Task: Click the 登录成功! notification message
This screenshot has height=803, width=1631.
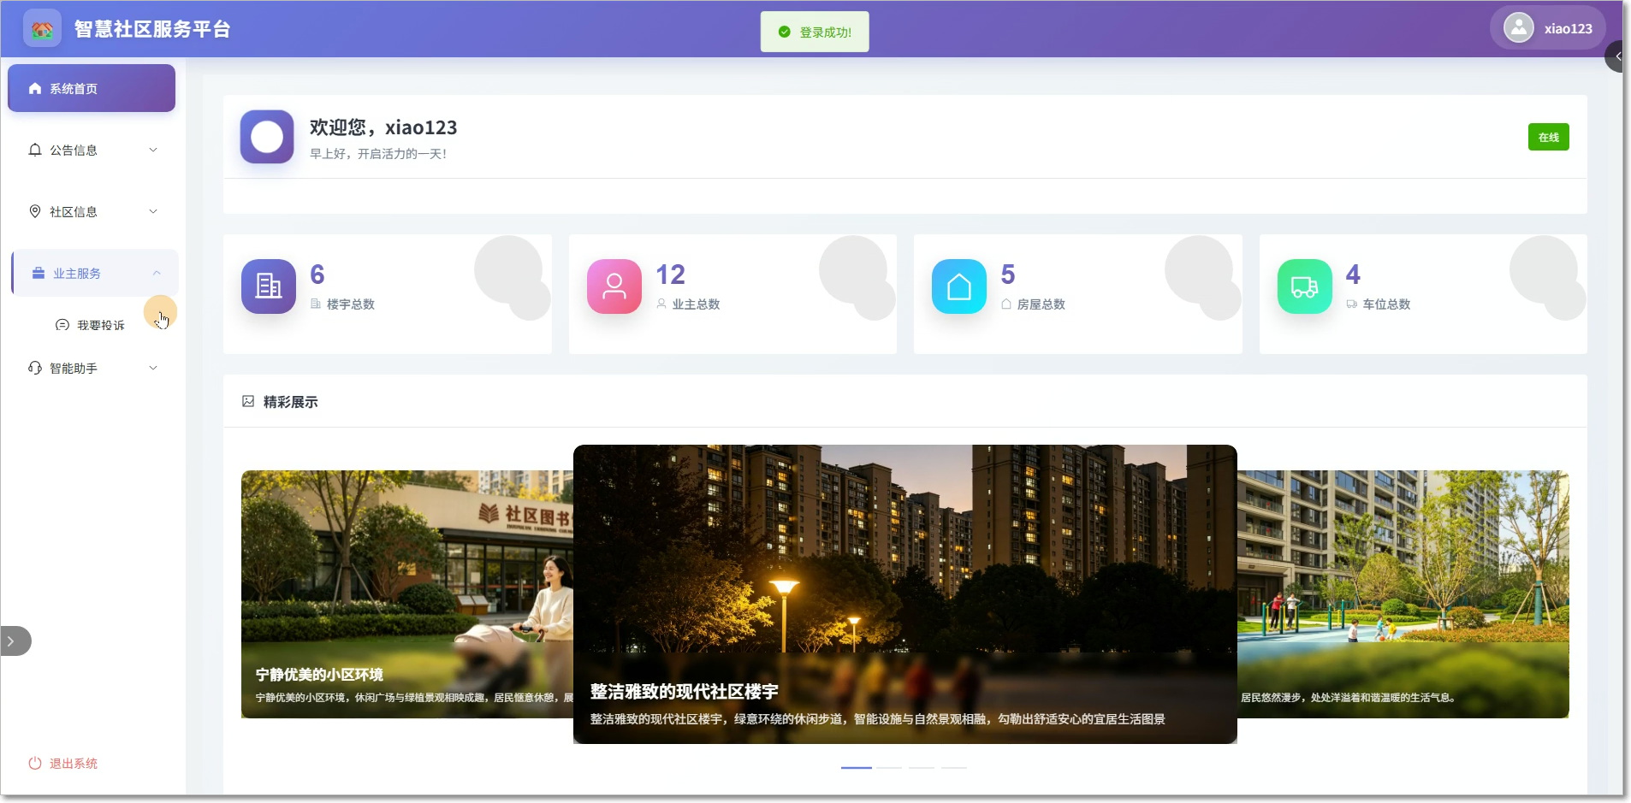Action: 815,32
